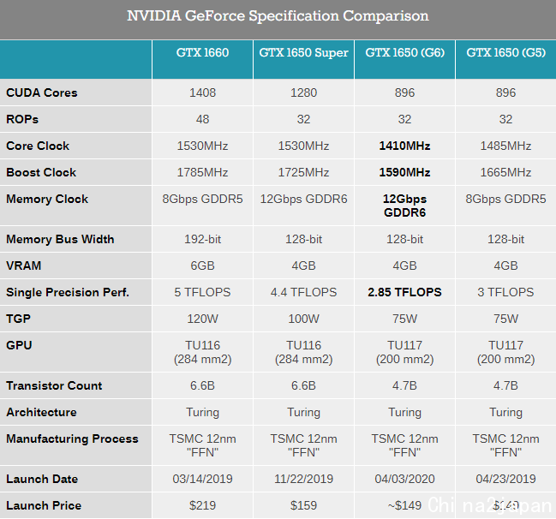Select the 192-bit memory bus value

(202, 239)
